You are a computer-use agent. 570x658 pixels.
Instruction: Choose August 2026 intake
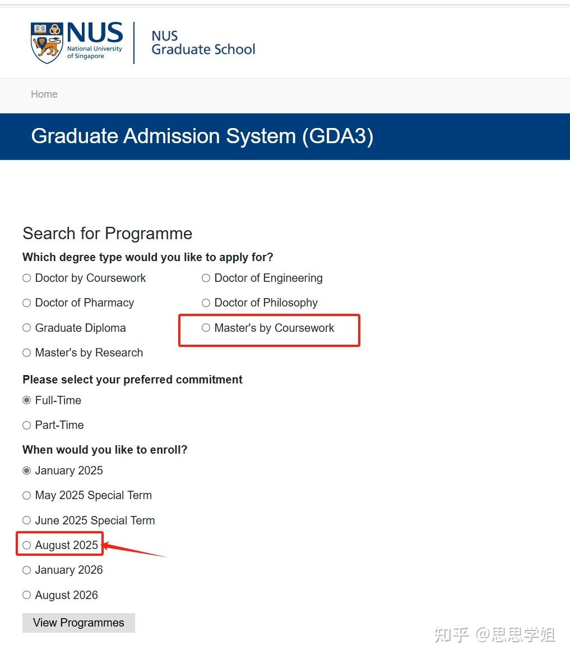pyautogui.click(x=26, y=595)
